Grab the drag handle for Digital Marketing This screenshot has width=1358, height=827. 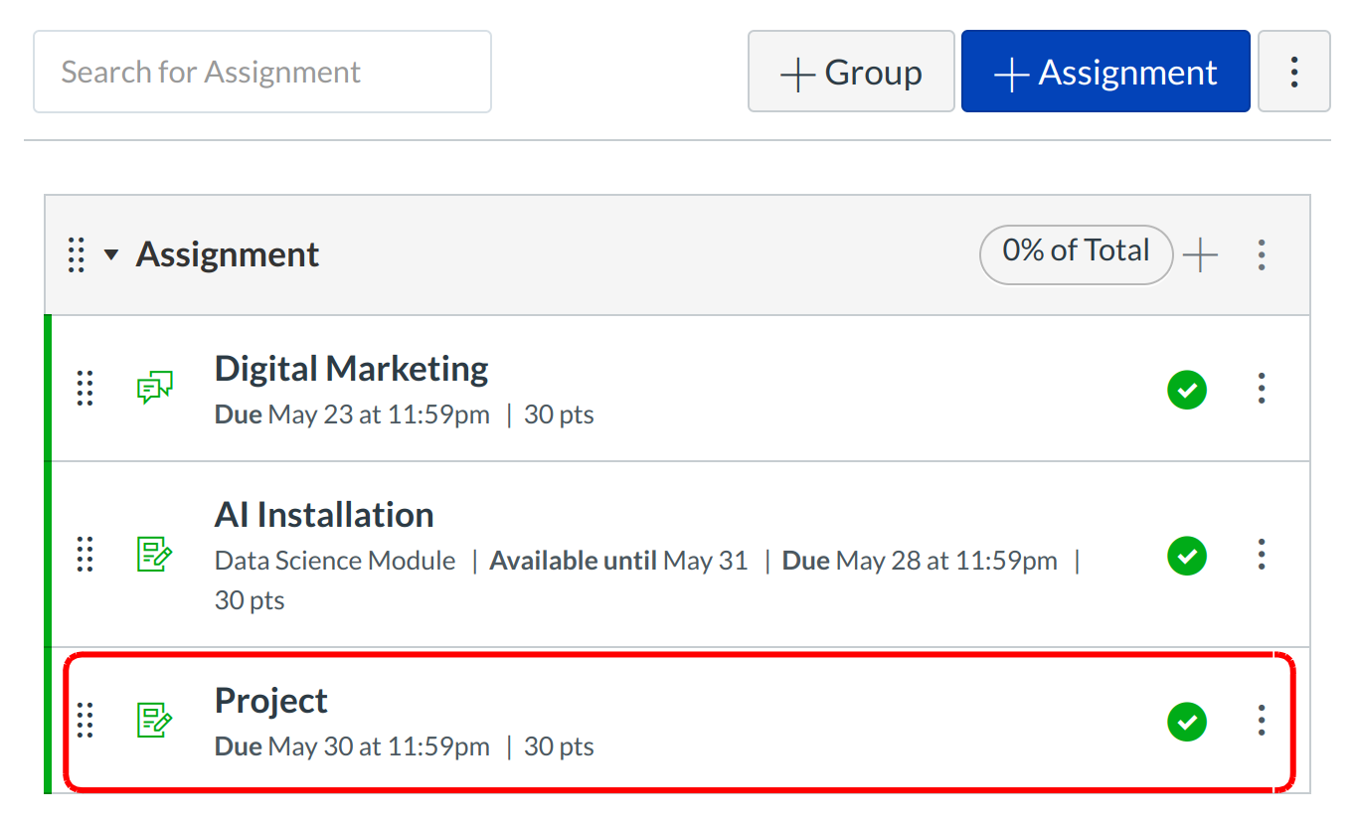[x=85, y=388]
